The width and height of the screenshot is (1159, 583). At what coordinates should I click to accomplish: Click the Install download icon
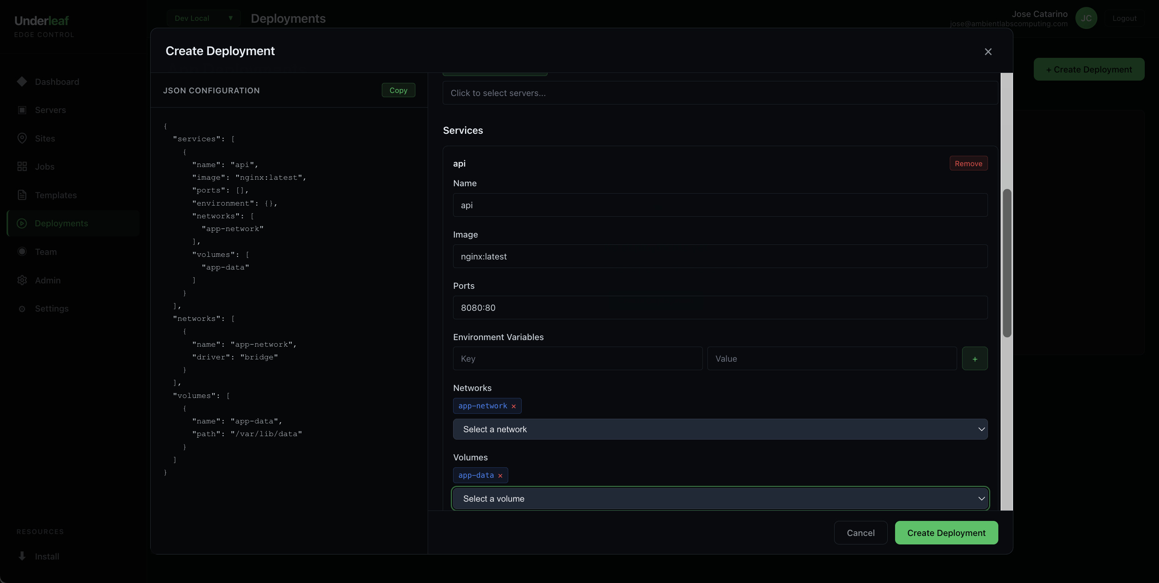(22, 556)
